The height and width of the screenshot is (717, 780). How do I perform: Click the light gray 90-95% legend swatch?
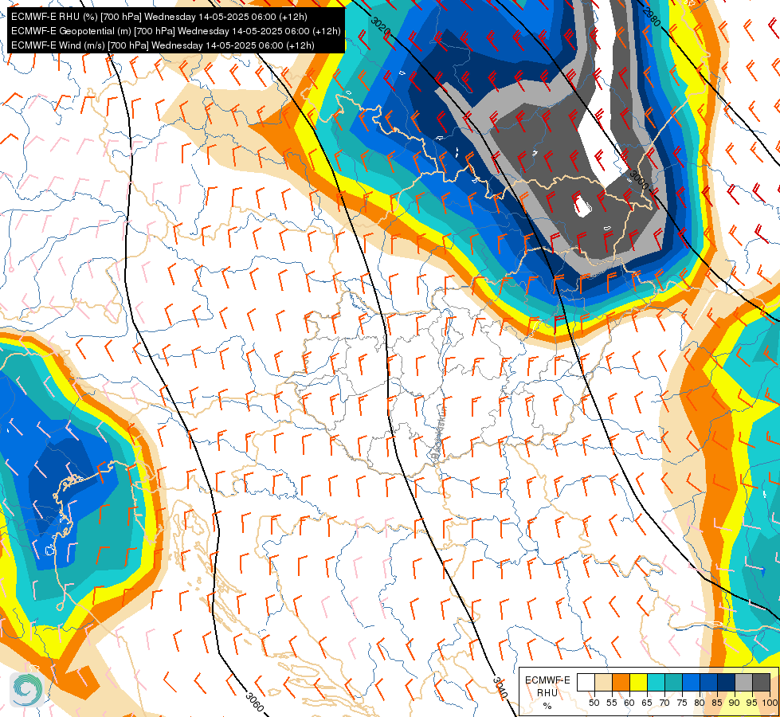pos(743,682)
